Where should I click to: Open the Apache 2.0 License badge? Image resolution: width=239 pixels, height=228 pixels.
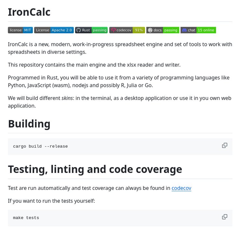click(54, 30)
